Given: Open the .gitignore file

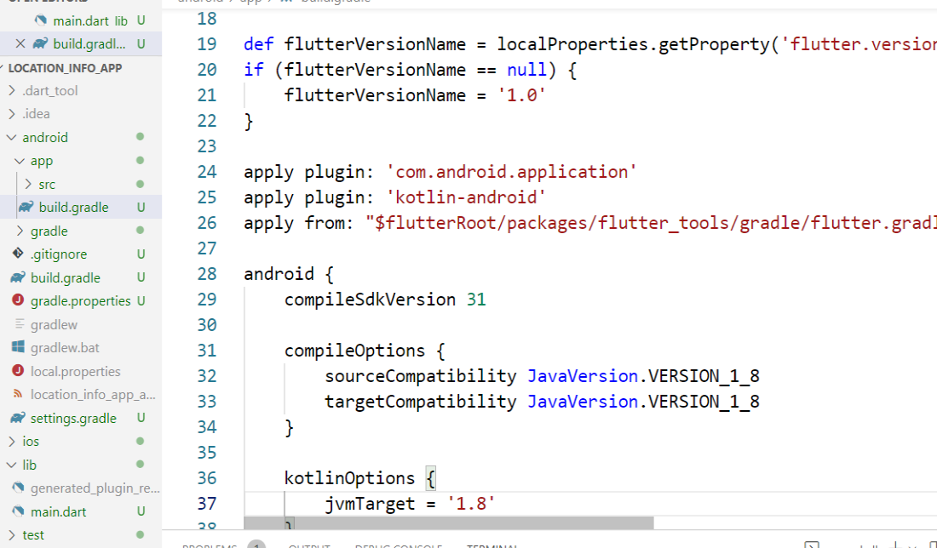Looking at the screenshot, I should (x=59, y=254).
